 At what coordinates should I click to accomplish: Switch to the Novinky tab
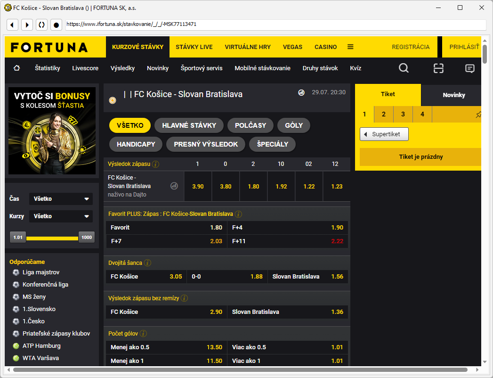[453, 95]
